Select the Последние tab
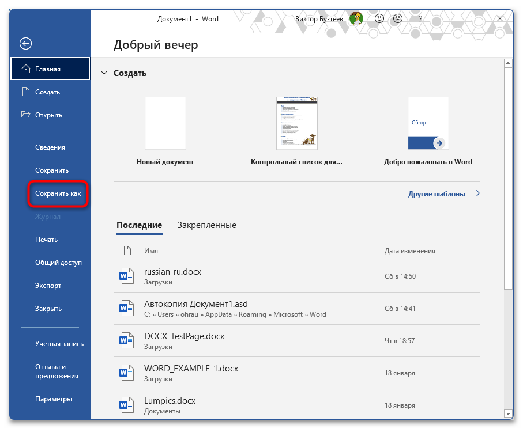The image size is (523, 429). (139, 225)
